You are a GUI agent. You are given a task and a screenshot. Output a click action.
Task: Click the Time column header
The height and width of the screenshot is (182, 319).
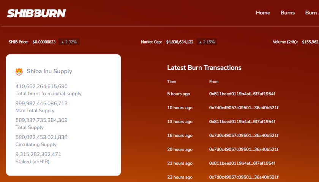pos(172,82)
